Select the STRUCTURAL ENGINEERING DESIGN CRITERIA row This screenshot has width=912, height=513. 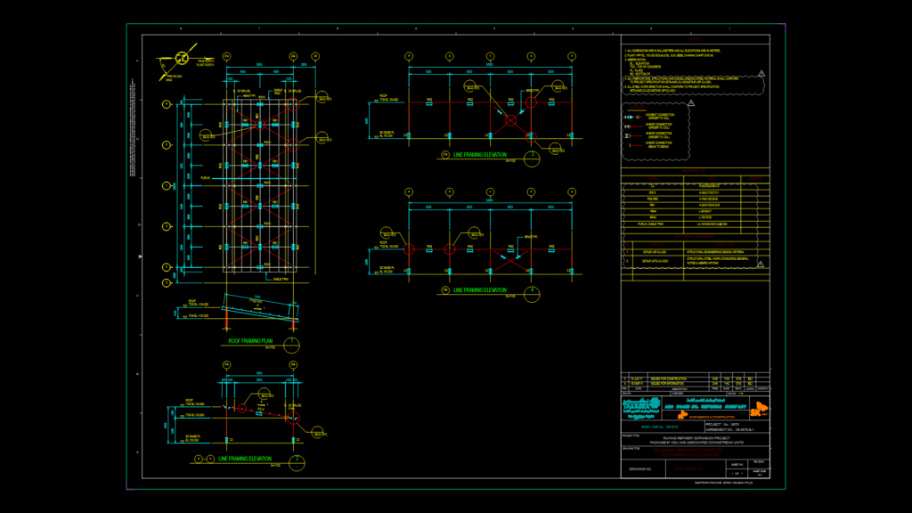tap(695, 252)
